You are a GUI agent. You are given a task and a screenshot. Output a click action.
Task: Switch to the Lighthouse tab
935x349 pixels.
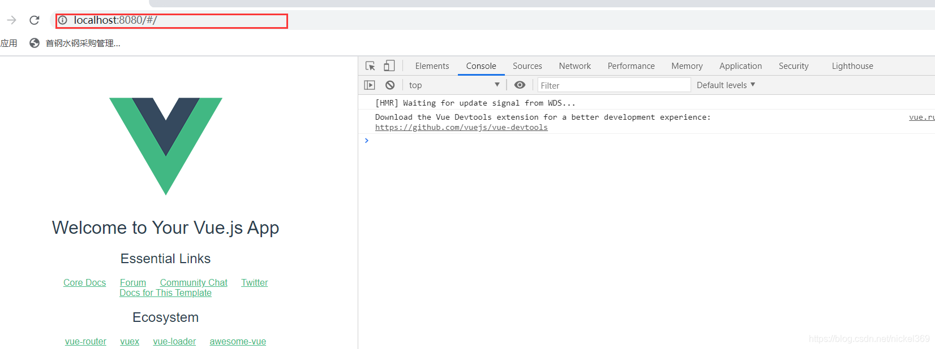click(x=852, y=66)
